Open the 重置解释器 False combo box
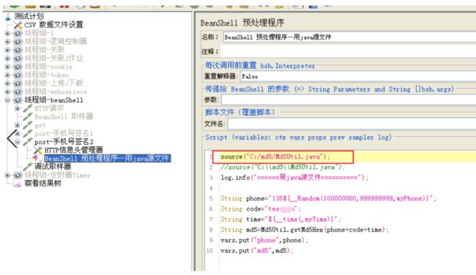The image size is (476, 275). tap(358, 76)
